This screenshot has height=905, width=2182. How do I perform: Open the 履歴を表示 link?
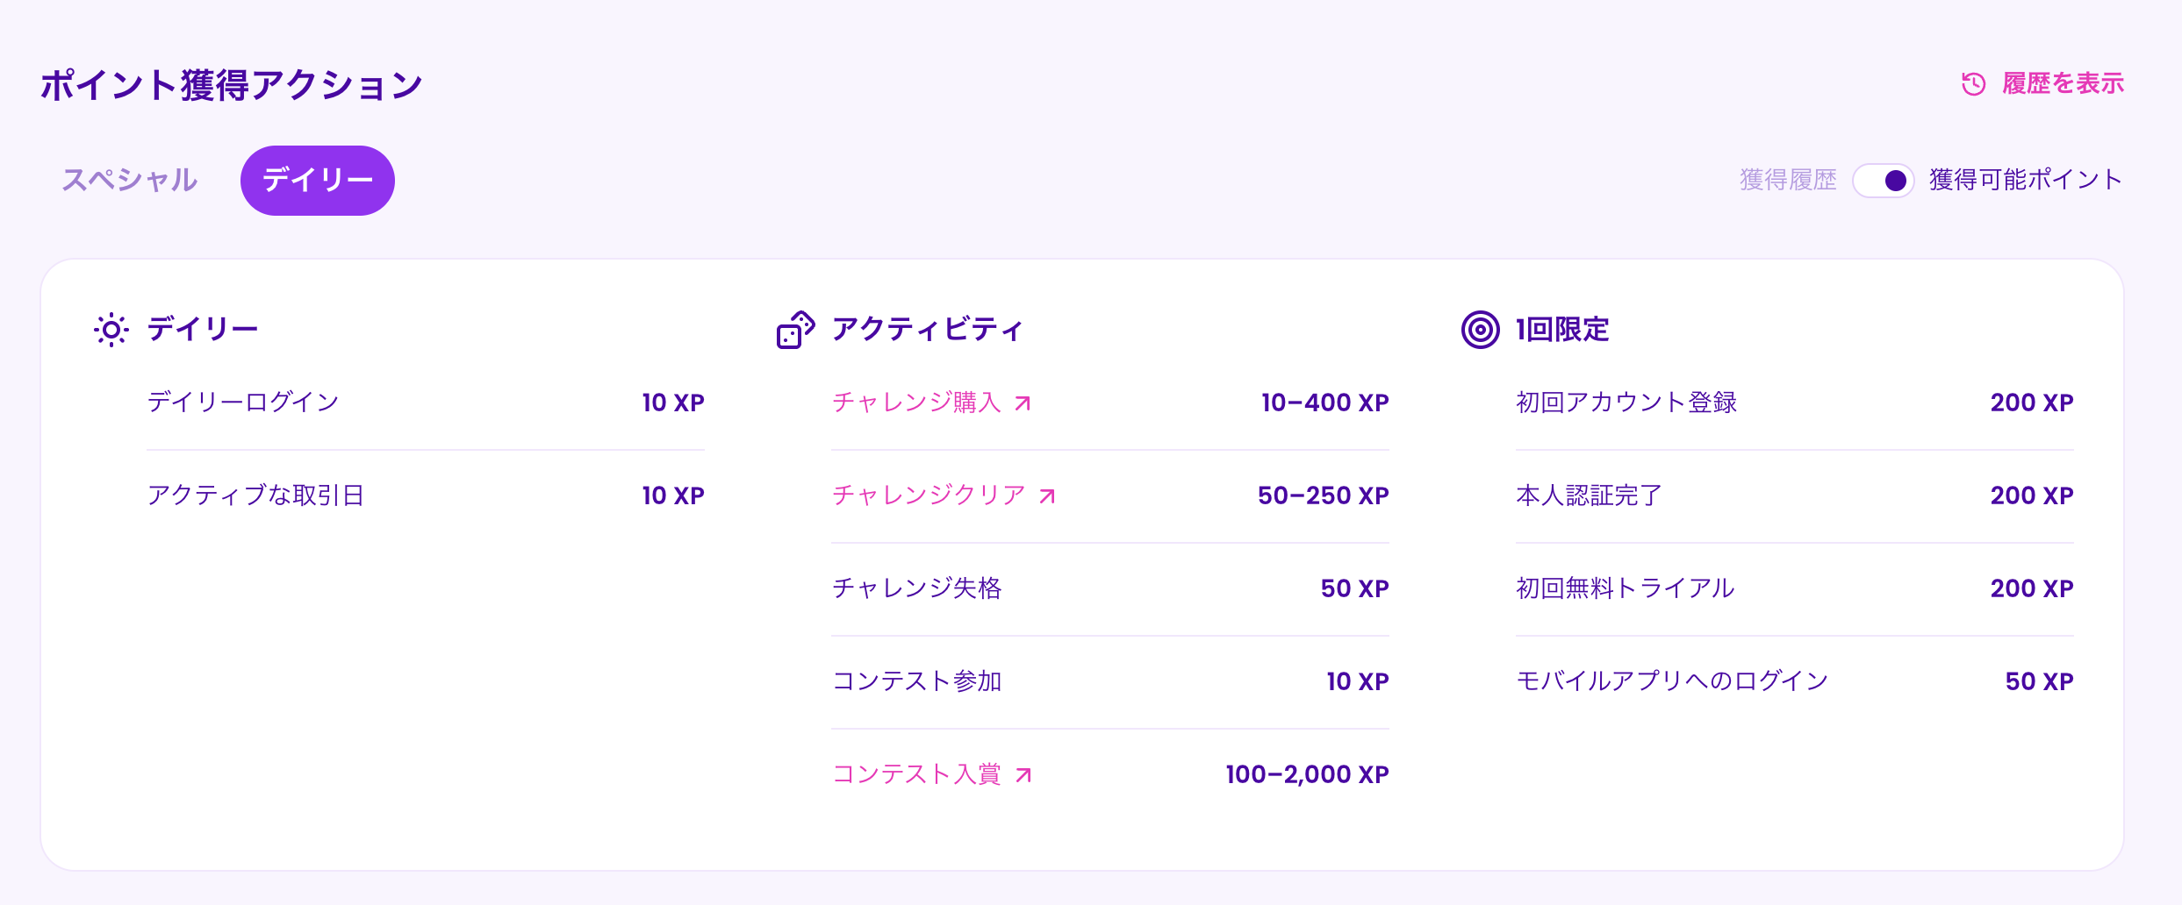coord(2063,84)
